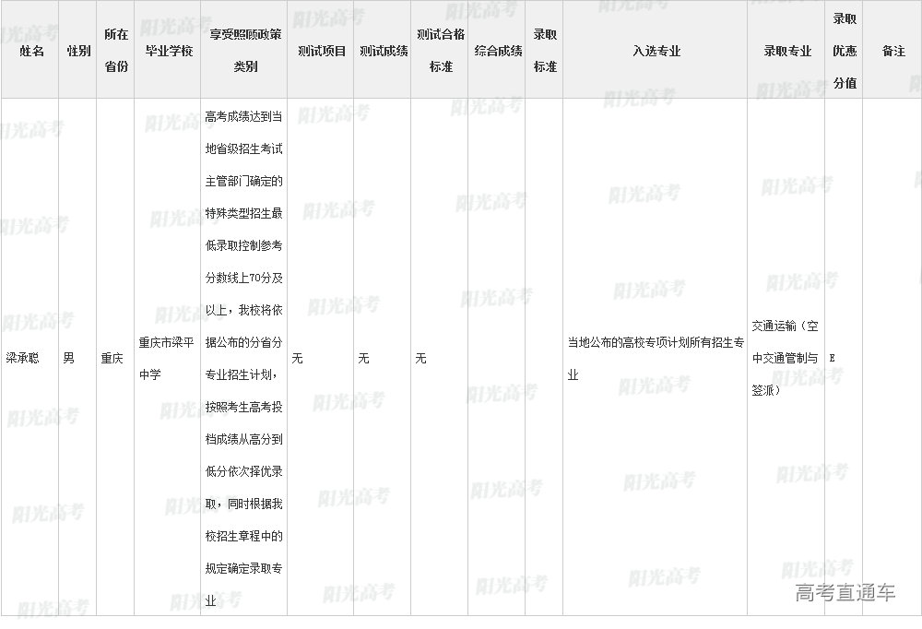Click the 测试成绩 column header
Image resolution: width=922 pixels, height=629 pixels.
coord(384,51)
